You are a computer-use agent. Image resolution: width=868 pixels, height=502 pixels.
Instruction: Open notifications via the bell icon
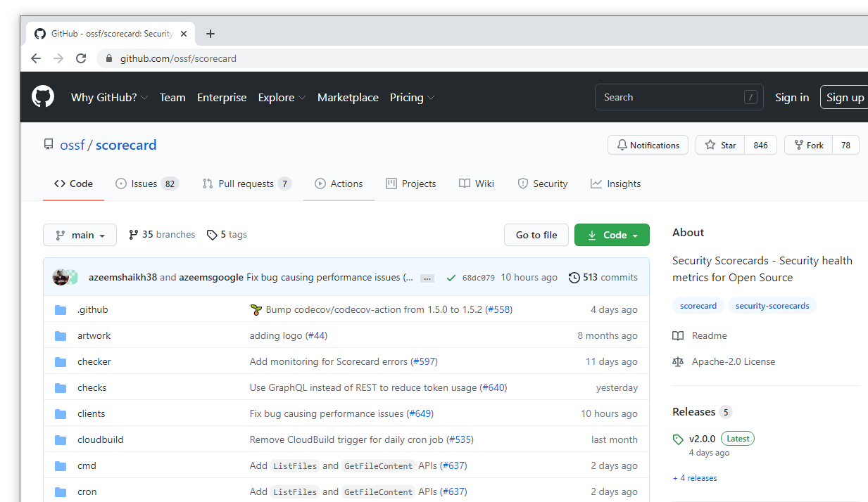(622, 145)
